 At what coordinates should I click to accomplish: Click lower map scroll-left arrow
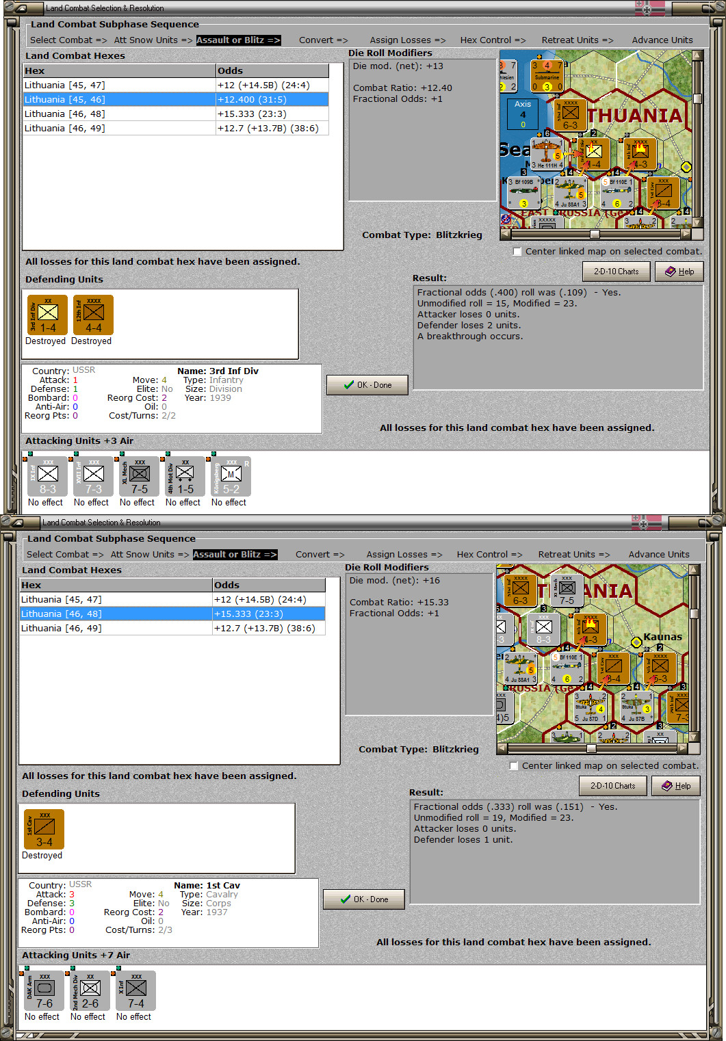click(502, 748)
